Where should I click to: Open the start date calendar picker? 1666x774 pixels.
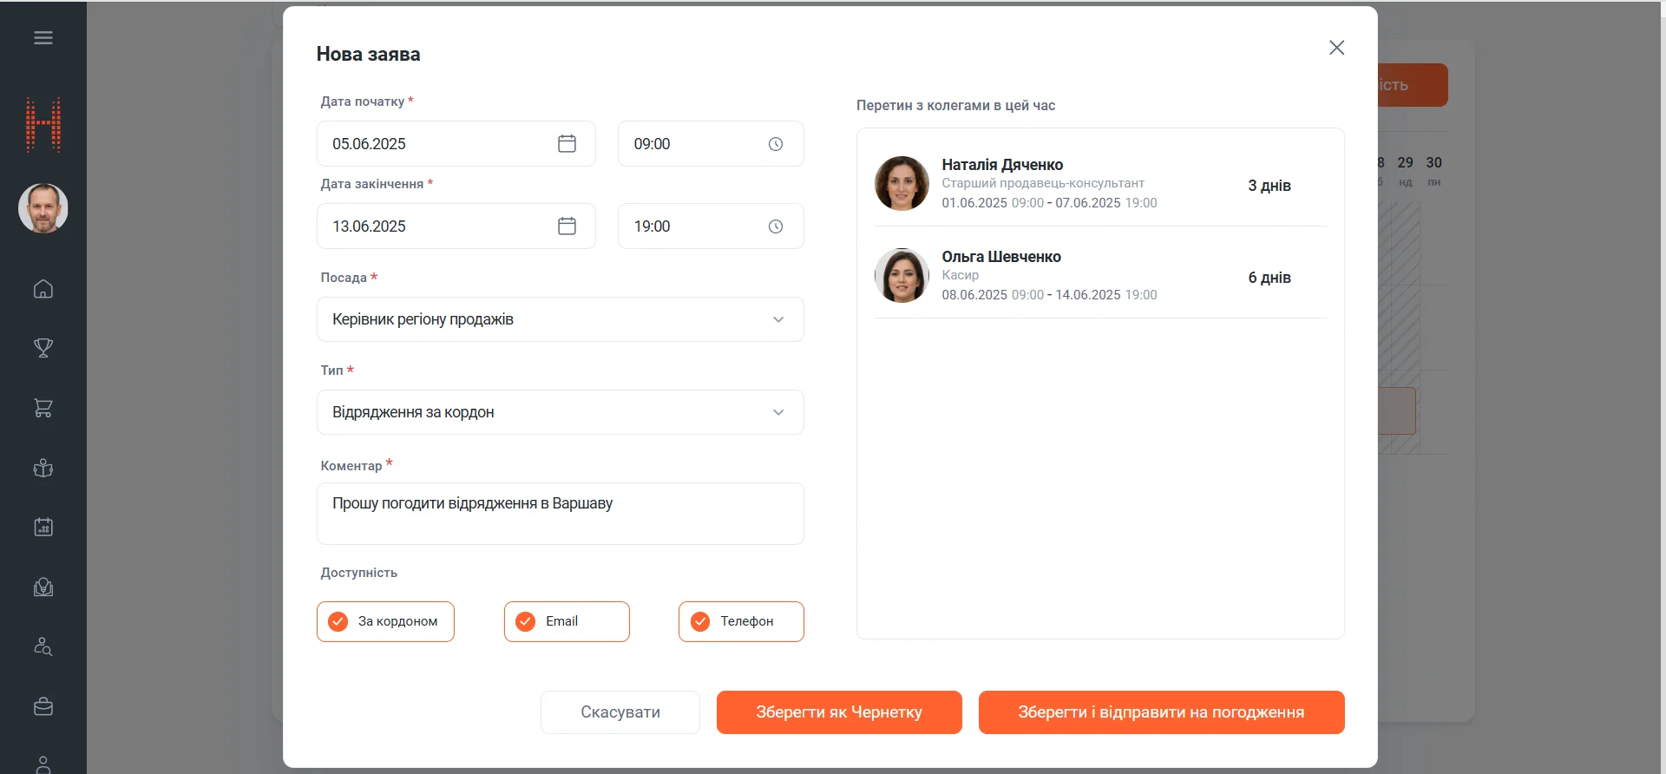[567, 144]
